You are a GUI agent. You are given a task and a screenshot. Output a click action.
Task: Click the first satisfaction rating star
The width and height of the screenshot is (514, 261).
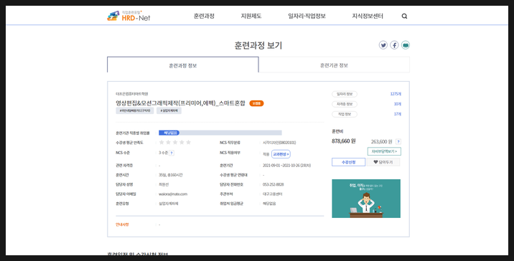(162, 142)
